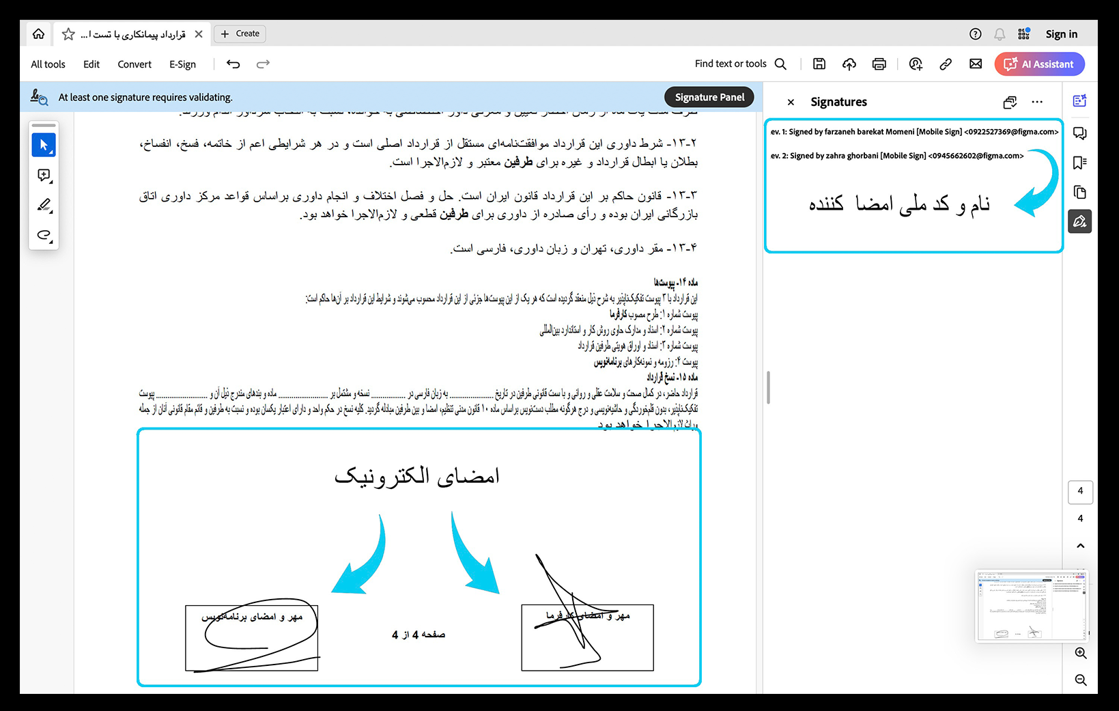
Task: Toggle the Signatures sidebar panel icon
Action: [1079, 221]
